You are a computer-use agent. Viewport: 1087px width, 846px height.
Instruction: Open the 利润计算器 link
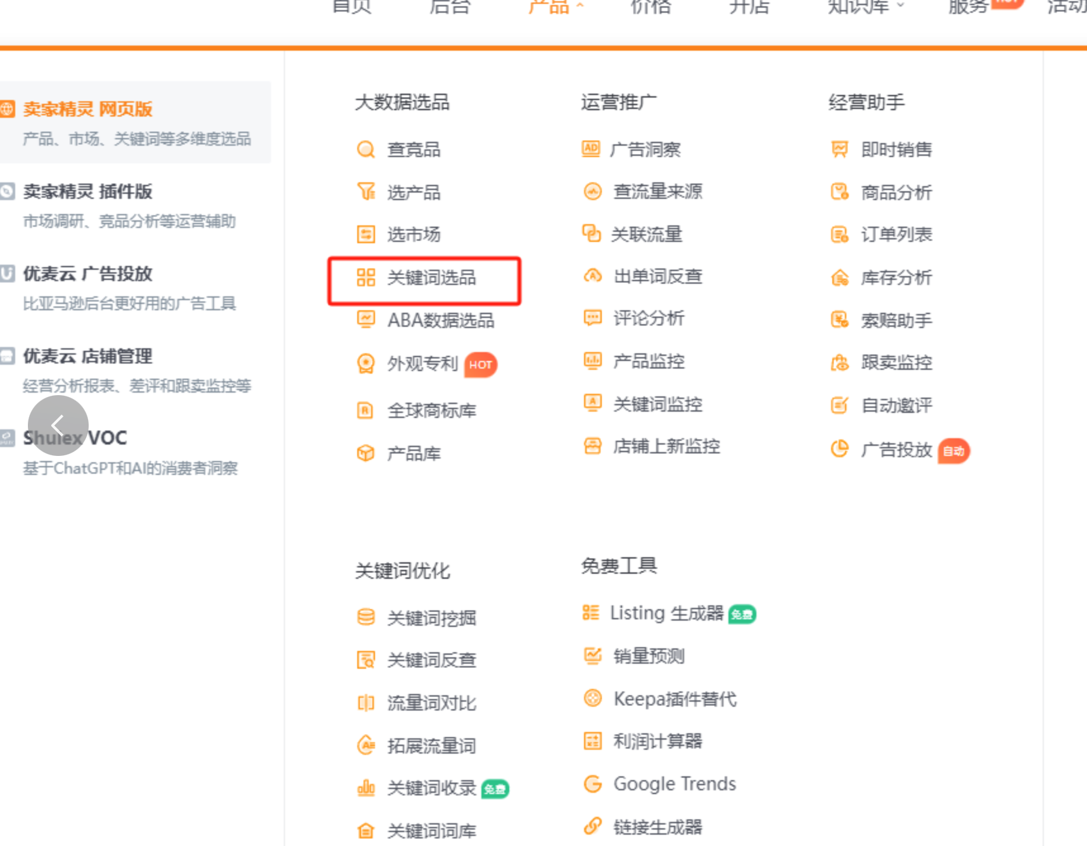[x=658, y=741]
